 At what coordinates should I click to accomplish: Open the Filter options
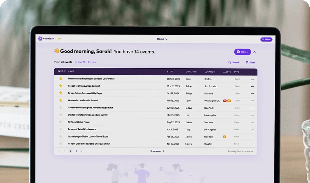point(250,63)
